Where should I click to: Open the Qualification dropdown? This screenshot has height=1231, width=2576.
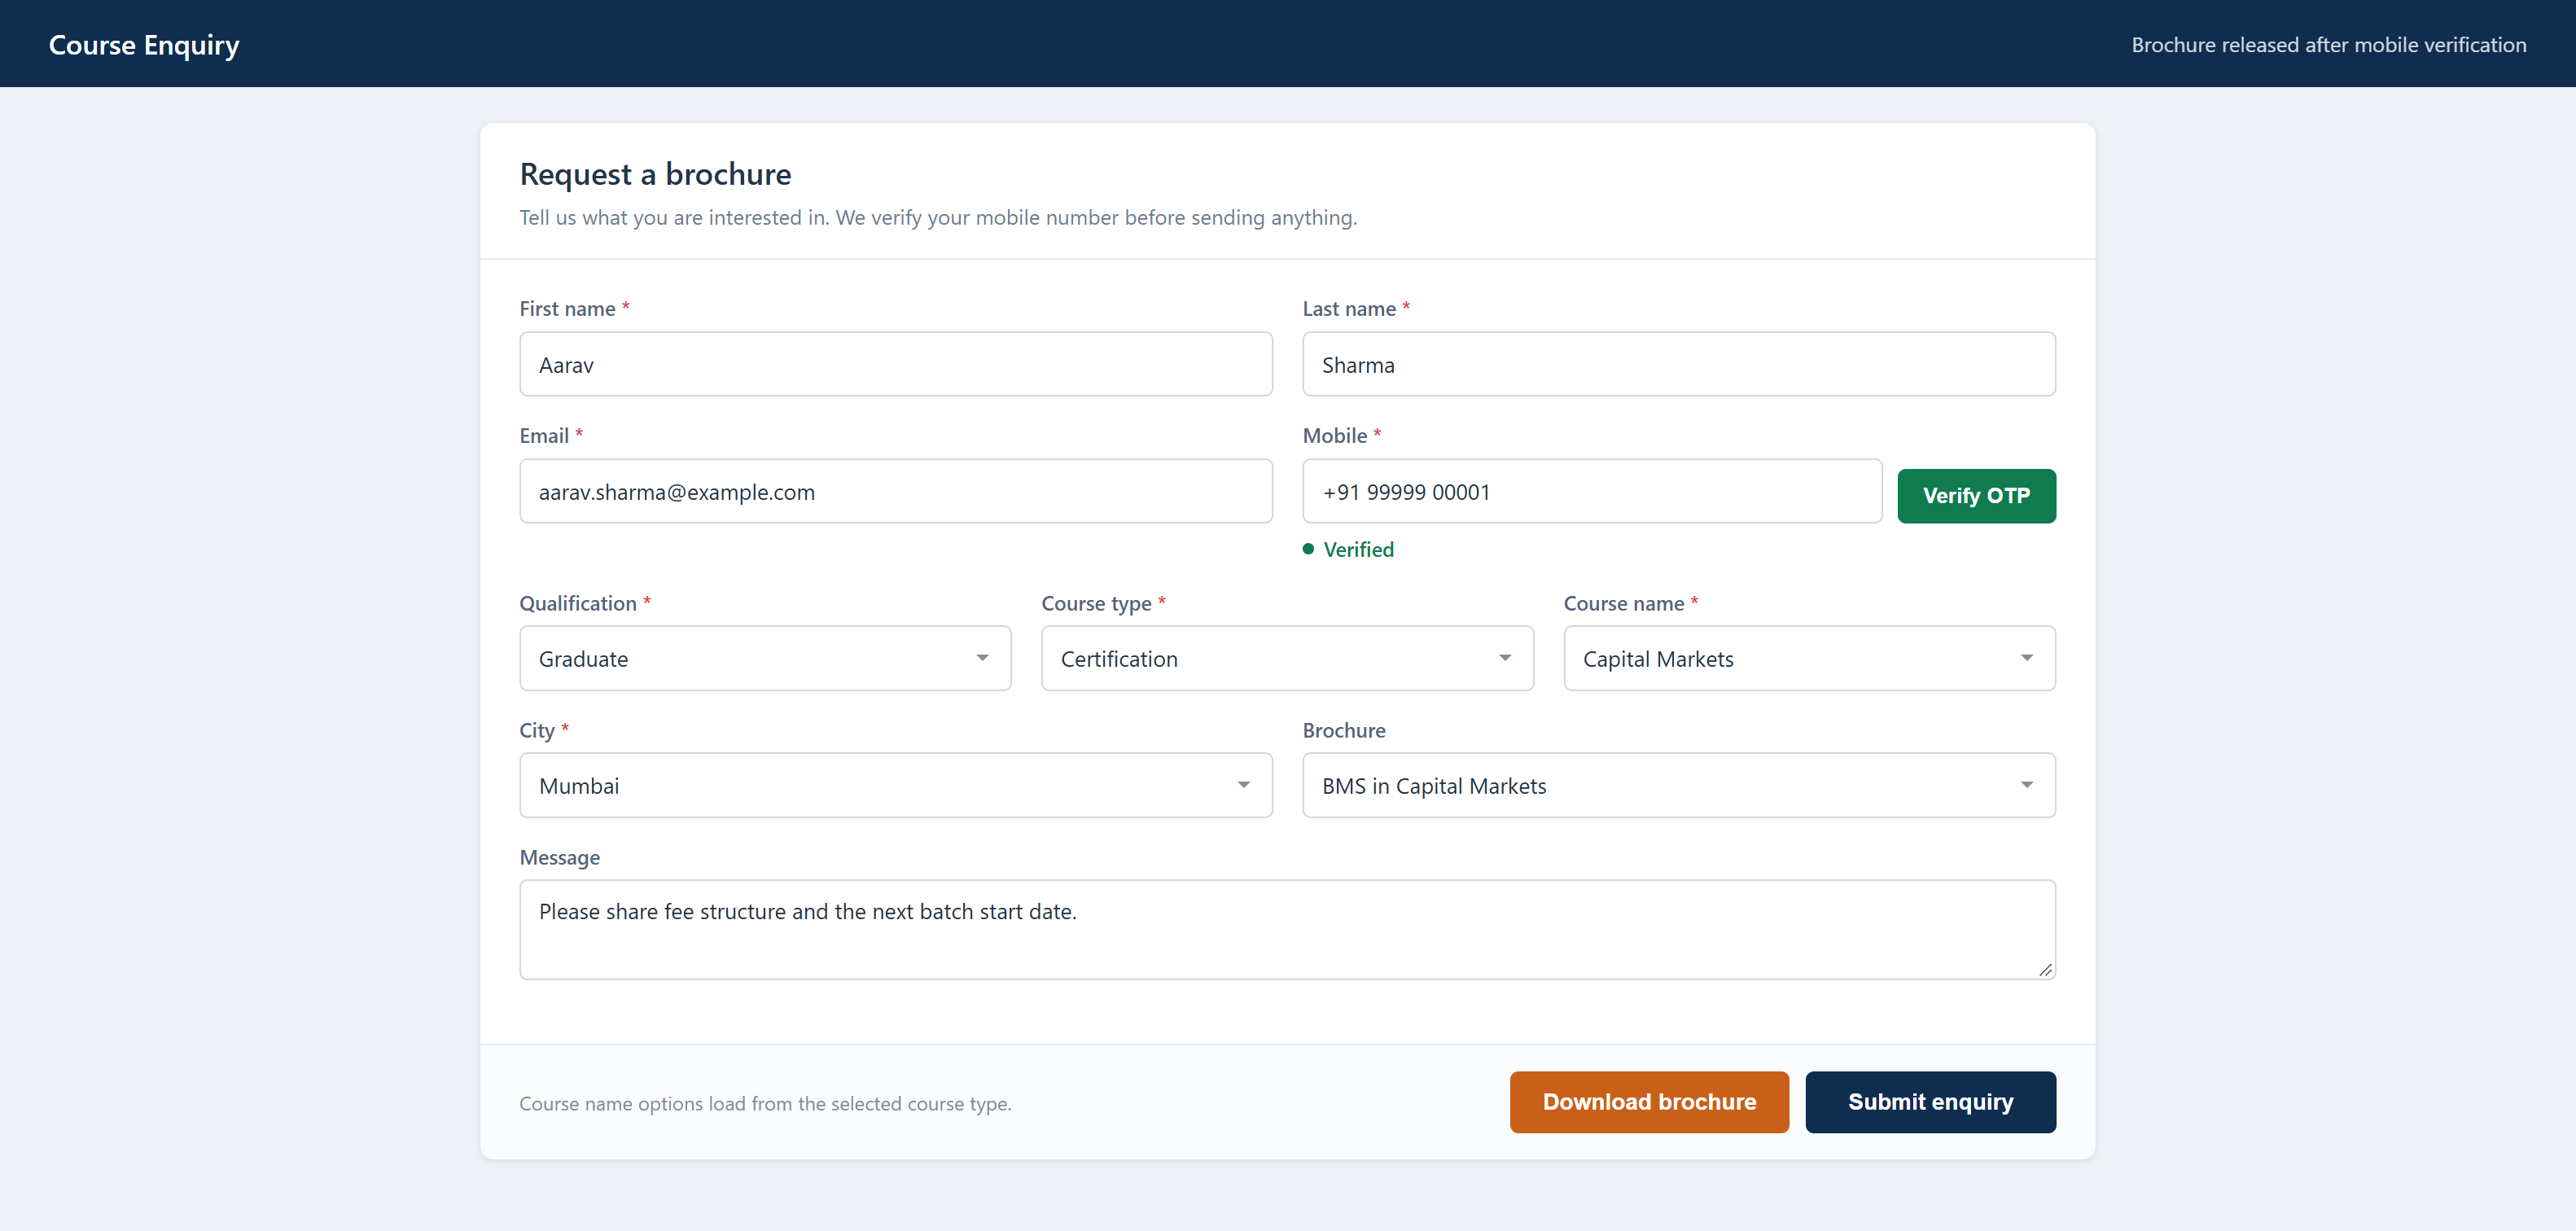coord(765,658)
